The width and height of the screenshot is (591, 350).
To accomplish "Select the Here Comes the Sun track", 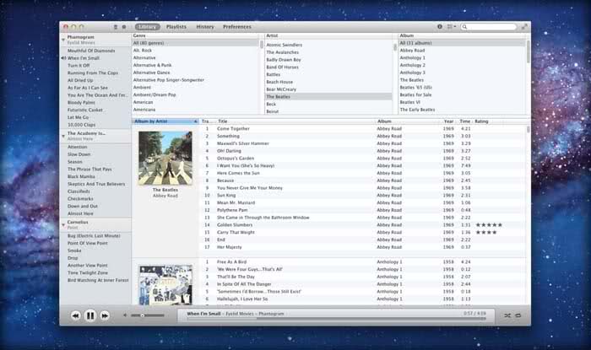I will click(362, 173).
